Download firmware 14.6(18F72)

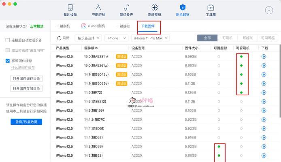click(264, 92)
